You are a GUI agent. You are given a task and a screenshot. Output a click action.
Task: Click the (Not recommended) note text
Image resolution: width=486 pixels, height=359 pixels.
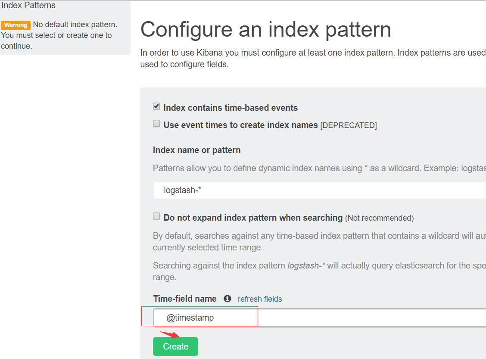pos(380,218)
